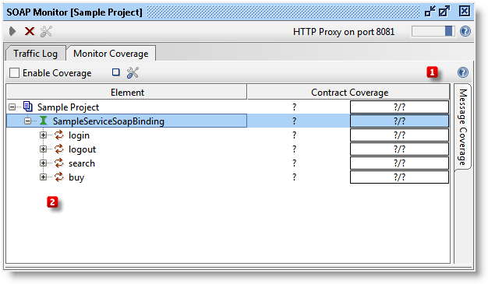Image resolution: width=488 pixels, height=284 pixels.
Task: Click the search operation arrows icon
Action: 58,163
